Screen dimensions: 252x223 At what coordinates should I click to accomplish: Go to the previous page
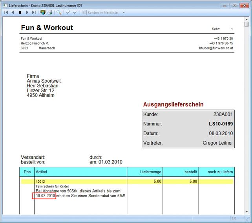coord(13,13)
